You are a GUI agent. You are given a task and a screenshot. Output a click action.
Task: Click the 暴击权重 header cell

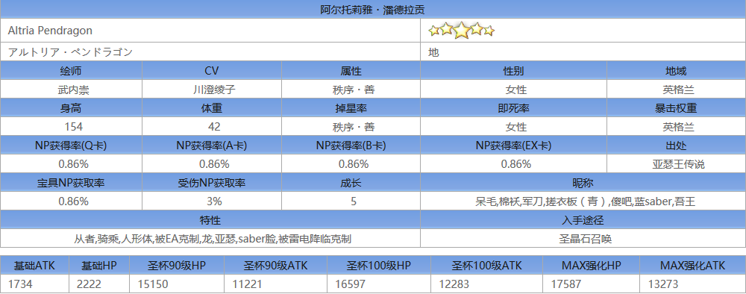tap(676, 108)
